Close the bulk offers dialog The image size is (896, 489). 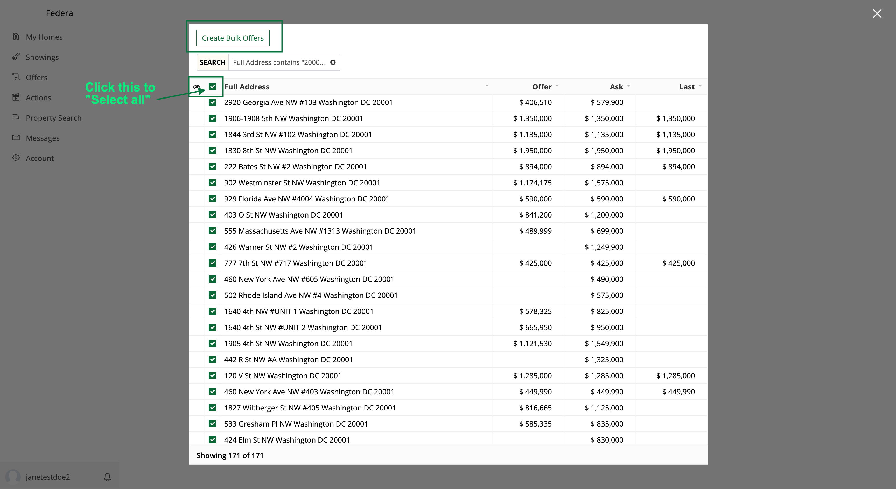pyautogui.click(x=877, y=13)
